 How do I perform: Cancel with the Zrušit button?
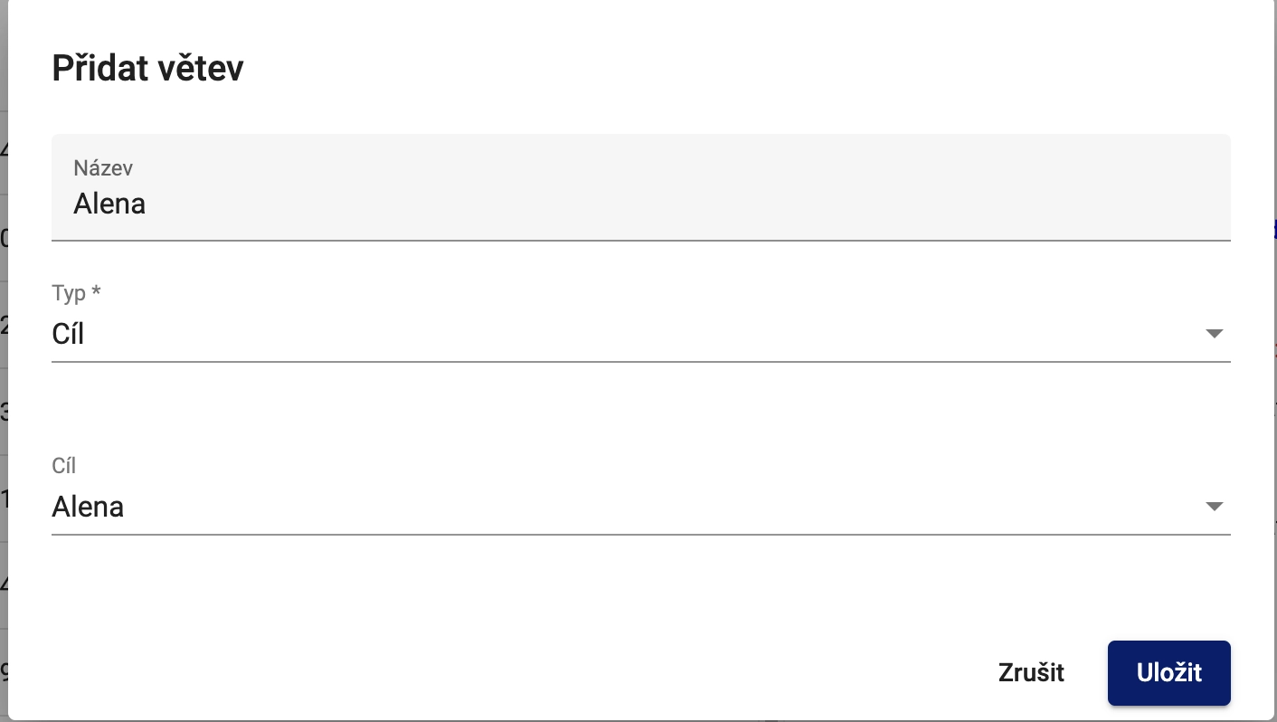(x=1031, y=673)
